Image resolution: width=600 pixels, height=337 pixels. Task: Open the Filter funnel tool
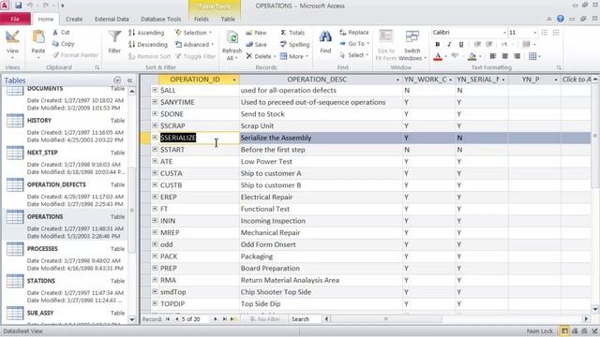tap(114, 42)
